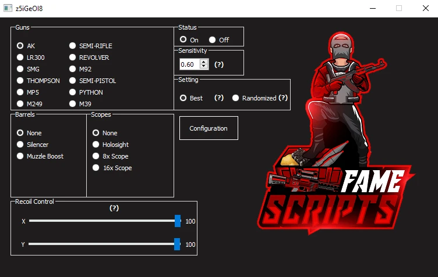Pick M92 from the Guns list
This screenshot has width=438, height=277.
tap(80, 69)
